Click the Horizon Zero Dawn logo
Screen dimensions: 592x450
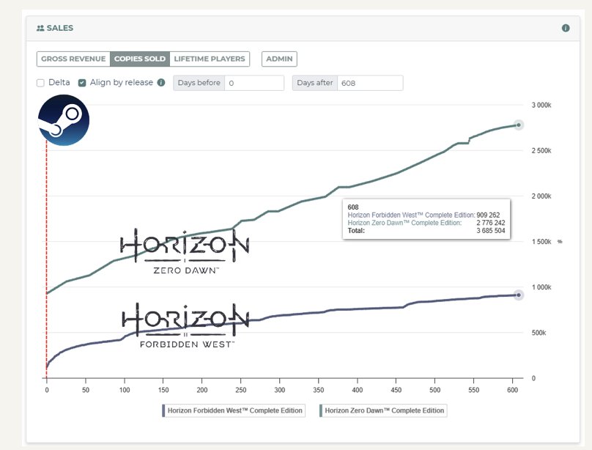(x=185, y=251)
